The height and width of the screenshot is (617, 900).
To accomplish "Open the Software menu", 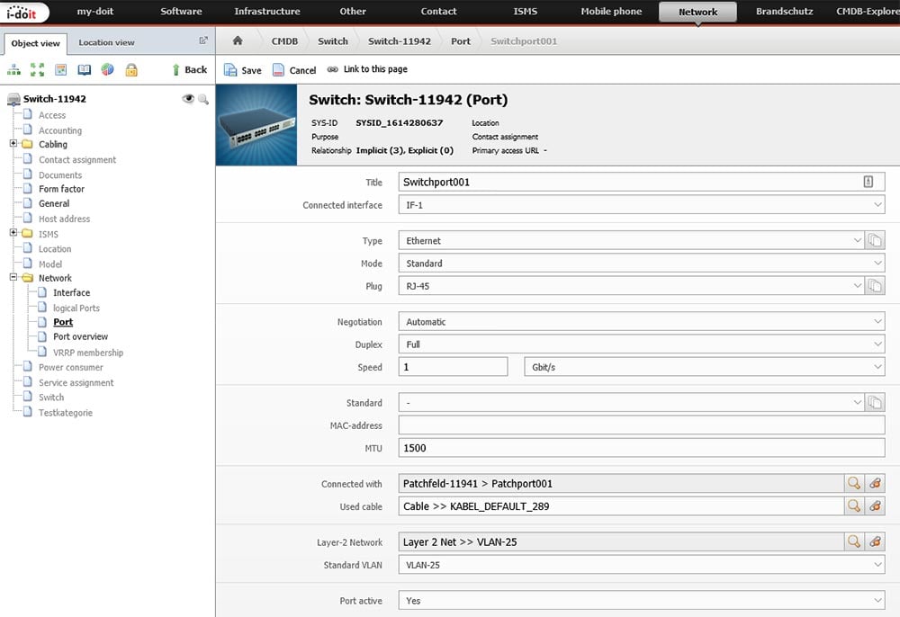I will [181, 12].
